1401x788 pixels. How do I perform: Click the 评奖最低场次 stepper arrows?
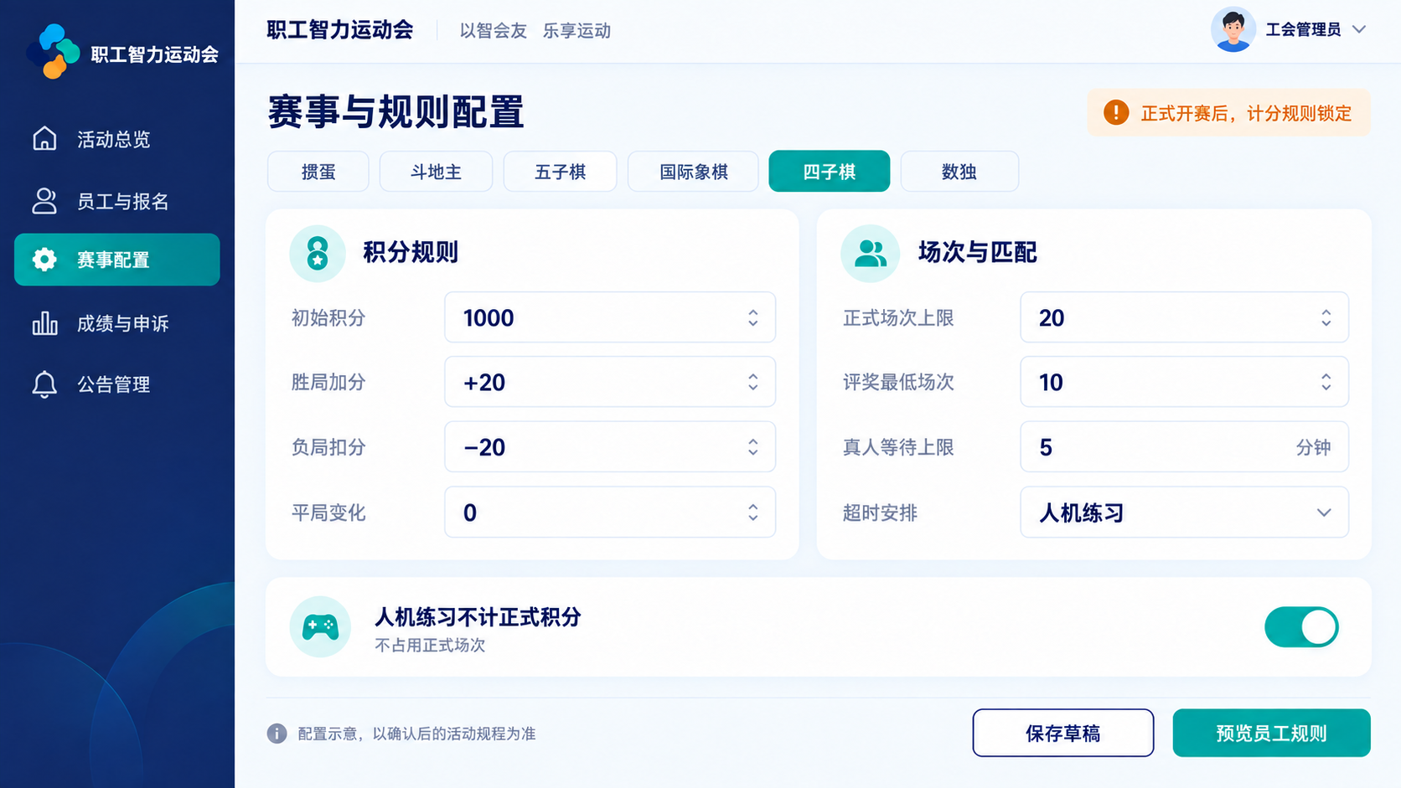[1326, 382]
